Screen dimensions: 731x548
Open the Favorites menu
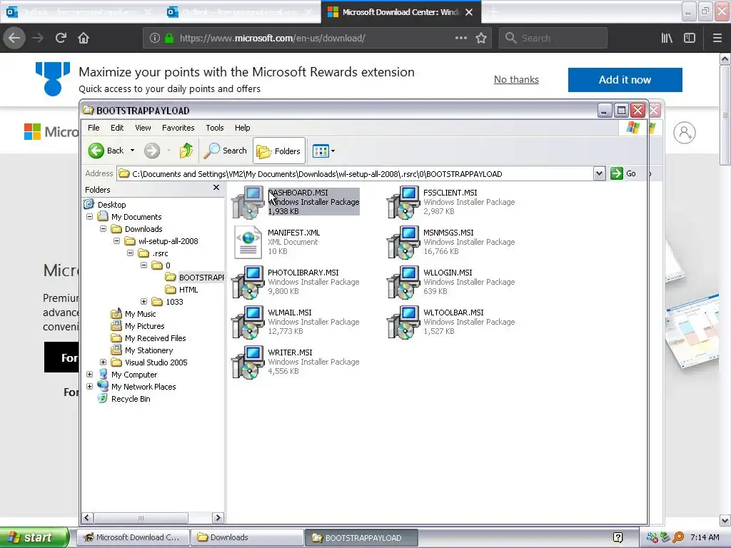178,128
